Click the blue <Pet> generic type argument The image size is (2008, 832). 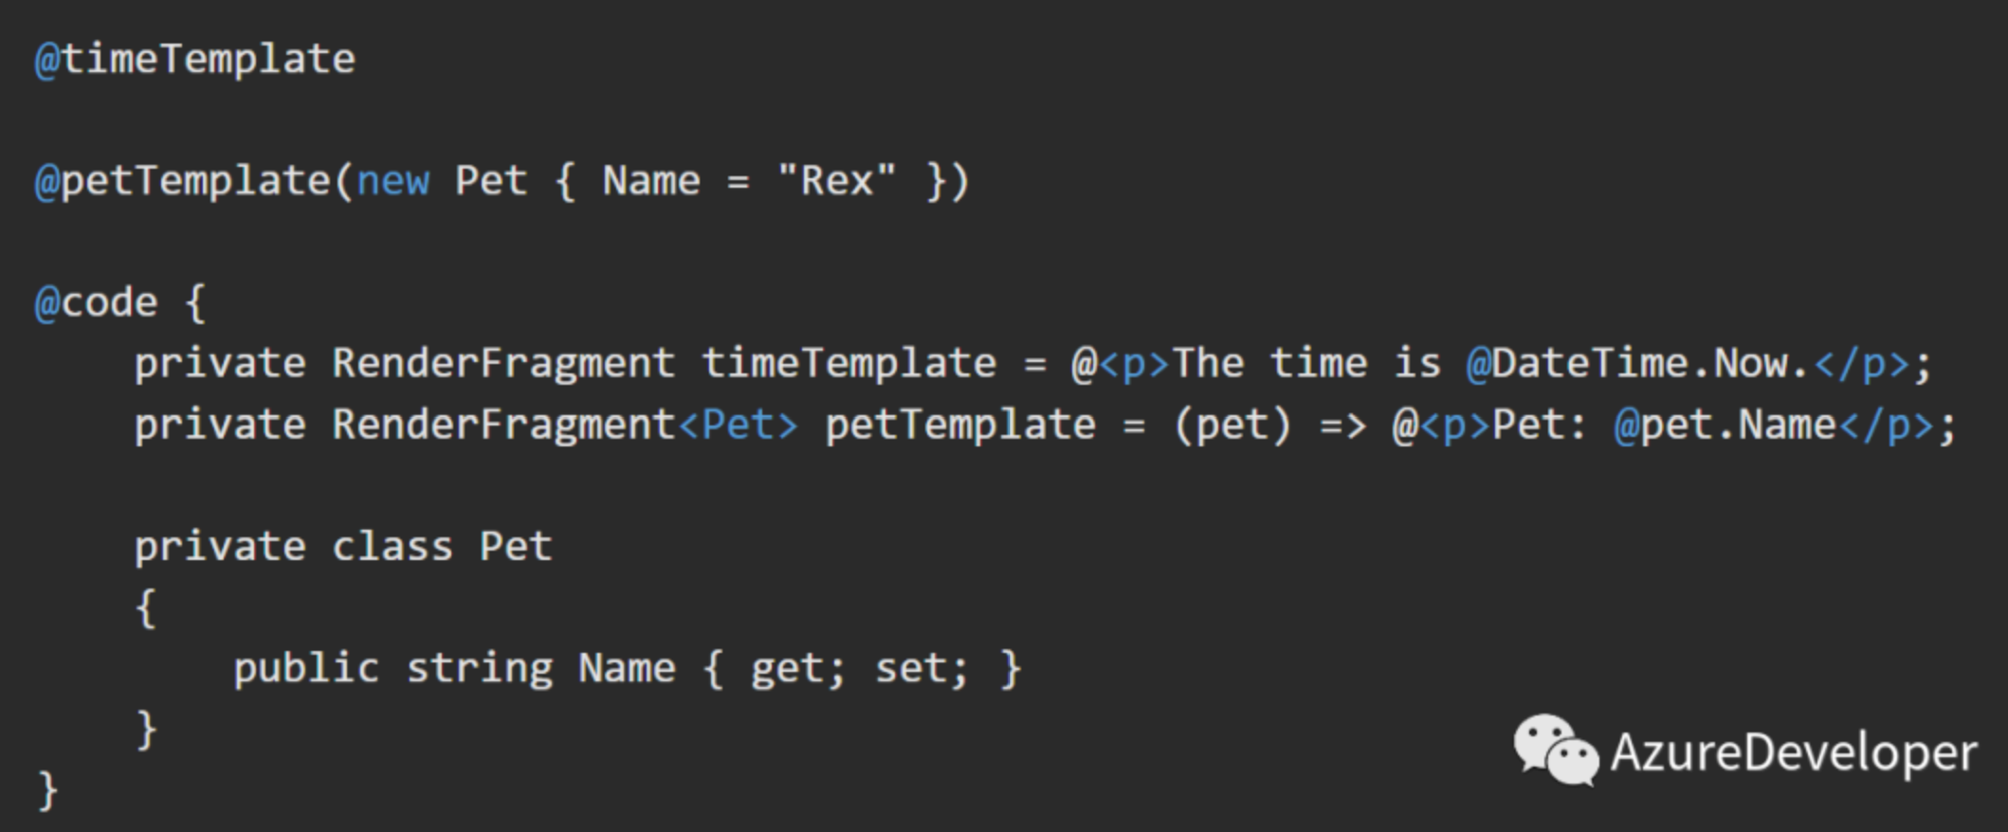click(739, 425)
